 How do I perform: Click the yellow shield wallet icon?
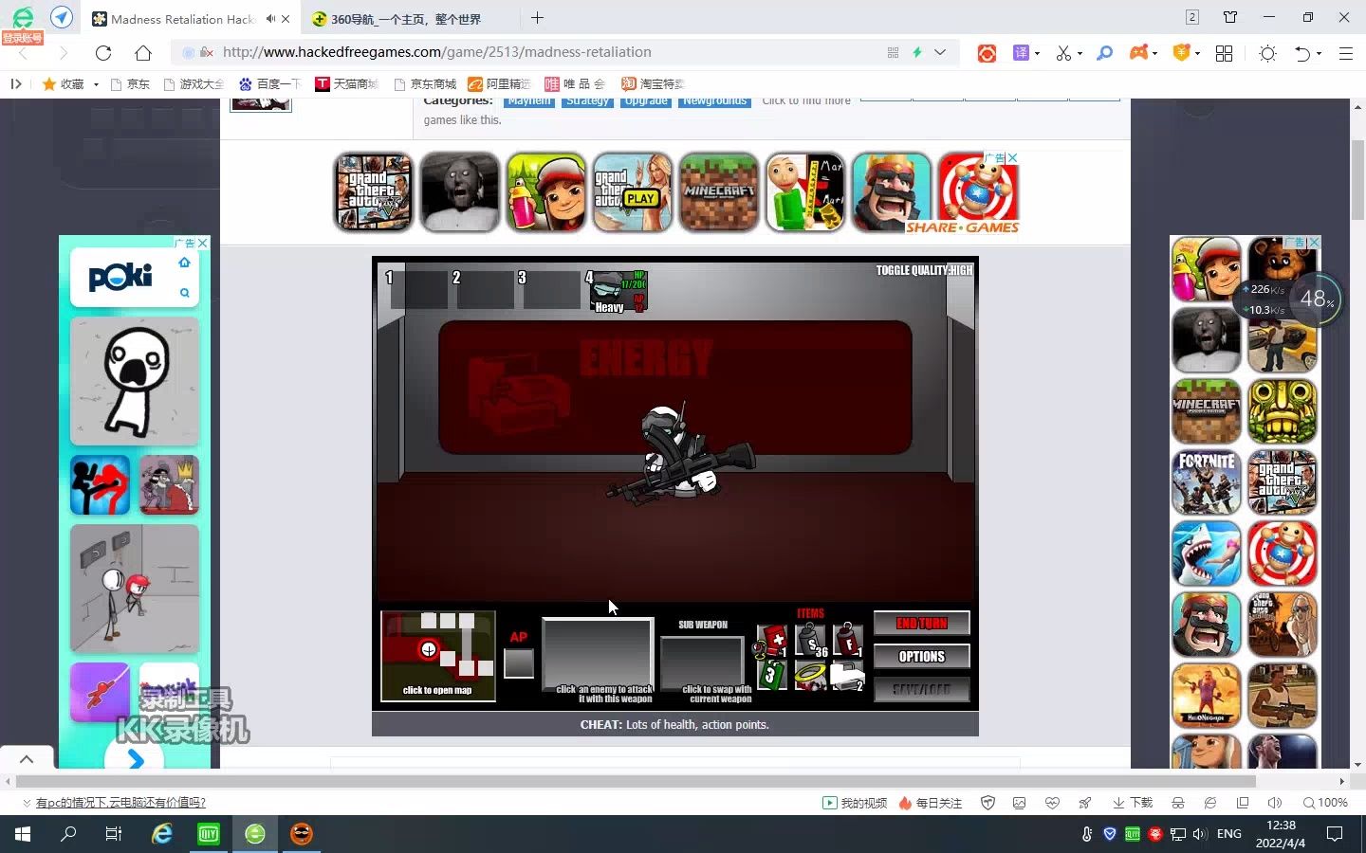pyautogui.click(x=1181, y=53)
